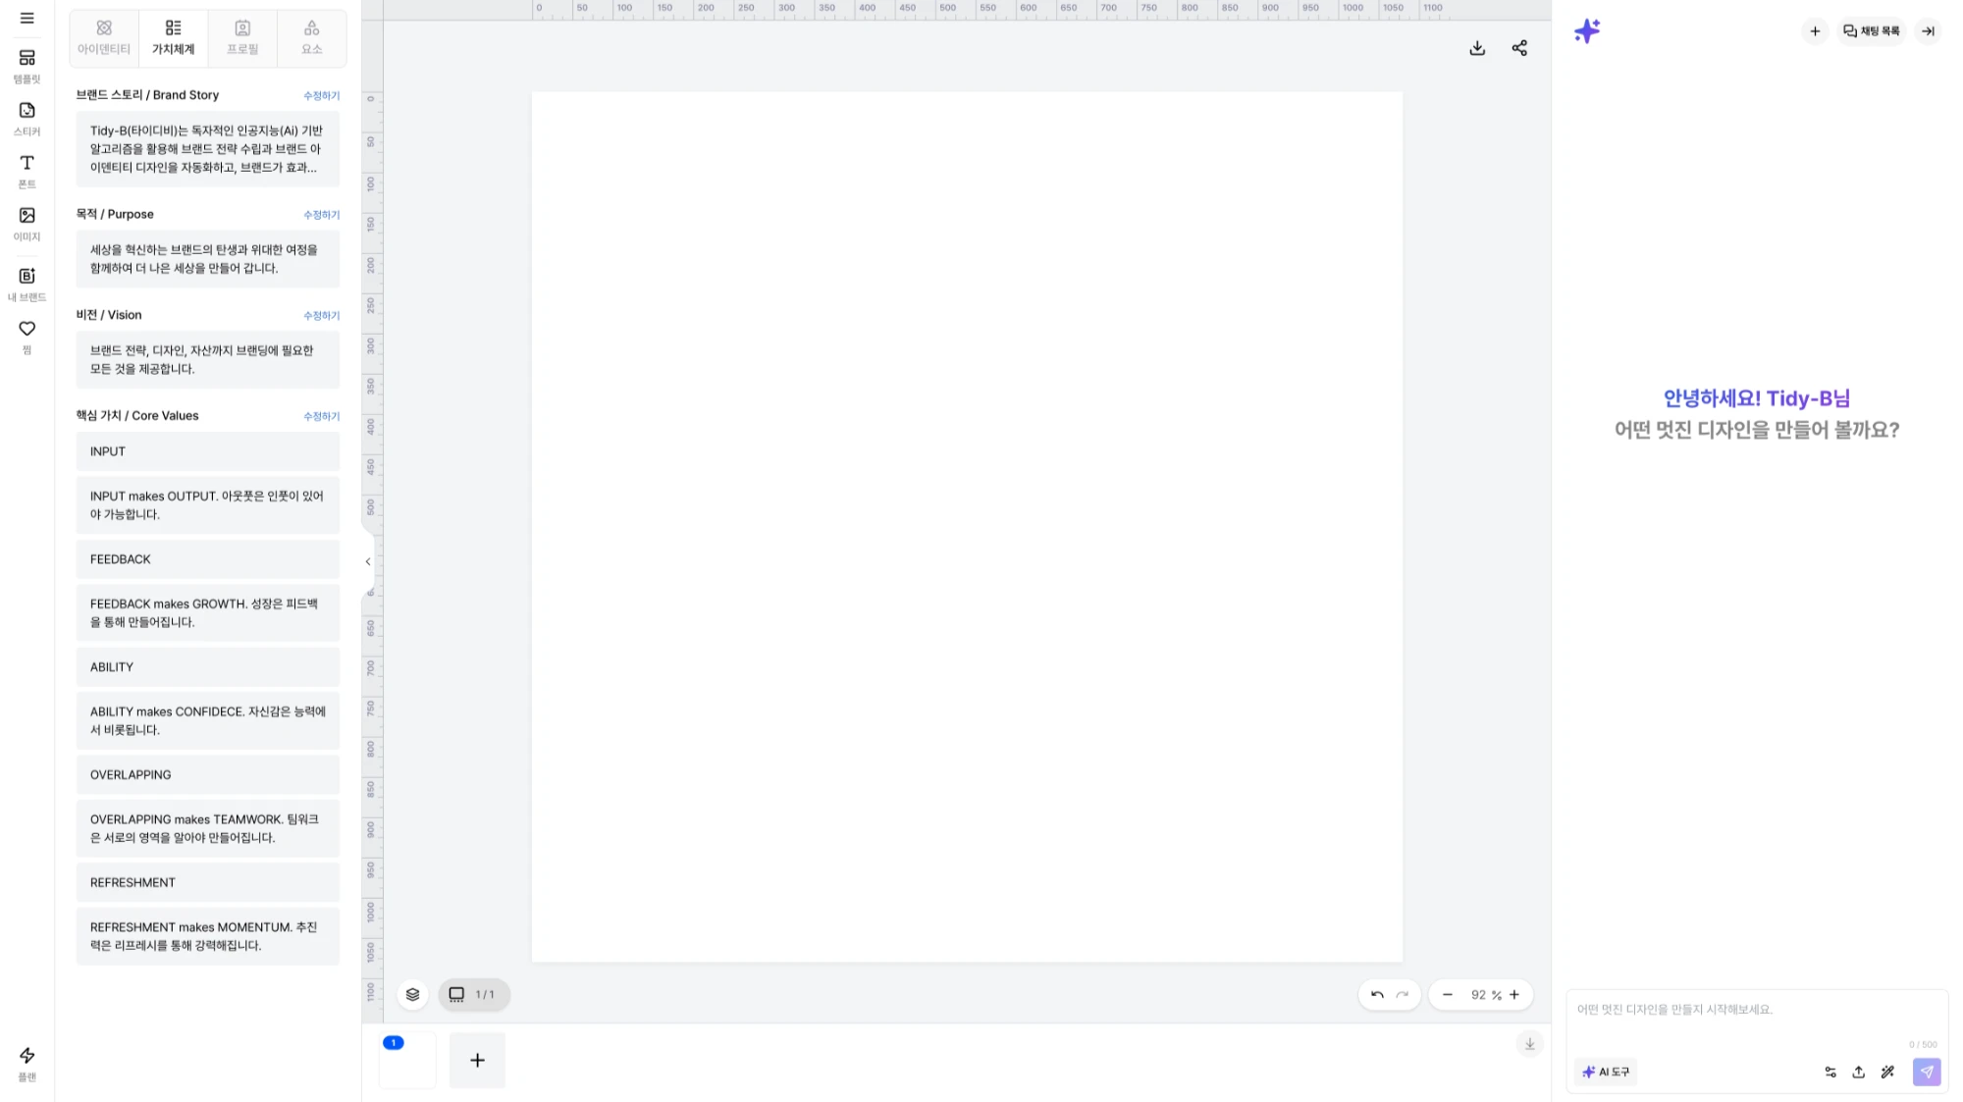Open the 템플릿 templates panel

(x=27, y=66)
